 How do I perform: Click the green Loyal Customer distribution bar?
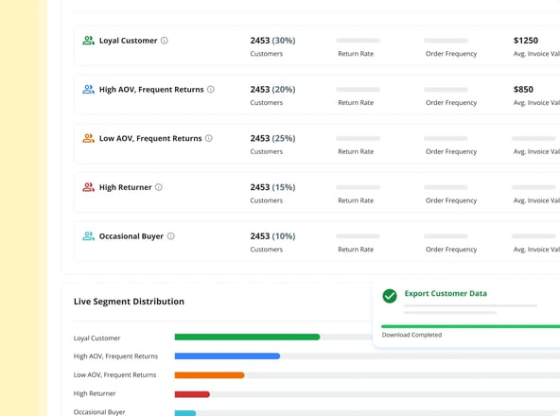click(247, 337)
